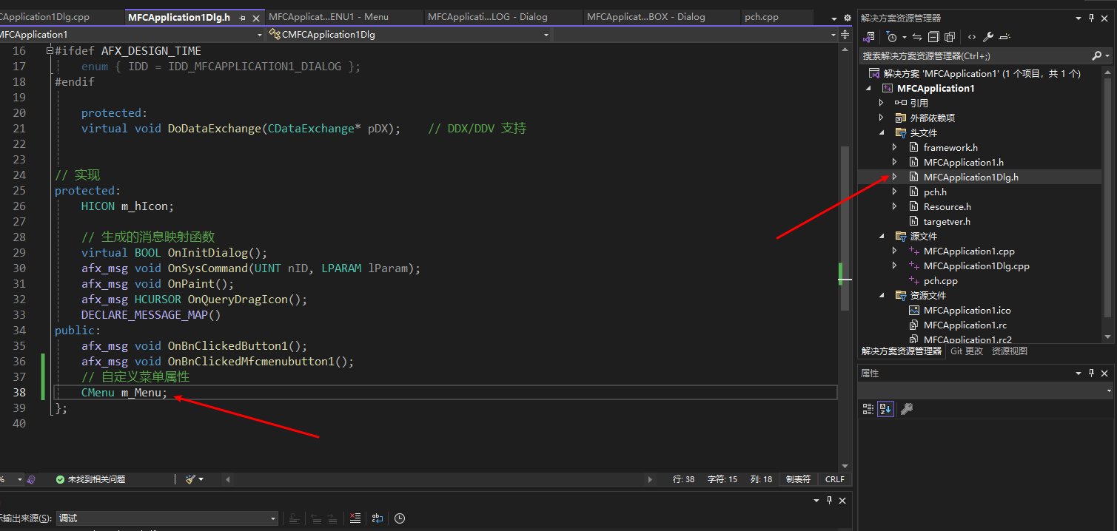Click the 制表符 indentation indicator
Viewport: 1117px width, 531px height.
coord(798,479)
